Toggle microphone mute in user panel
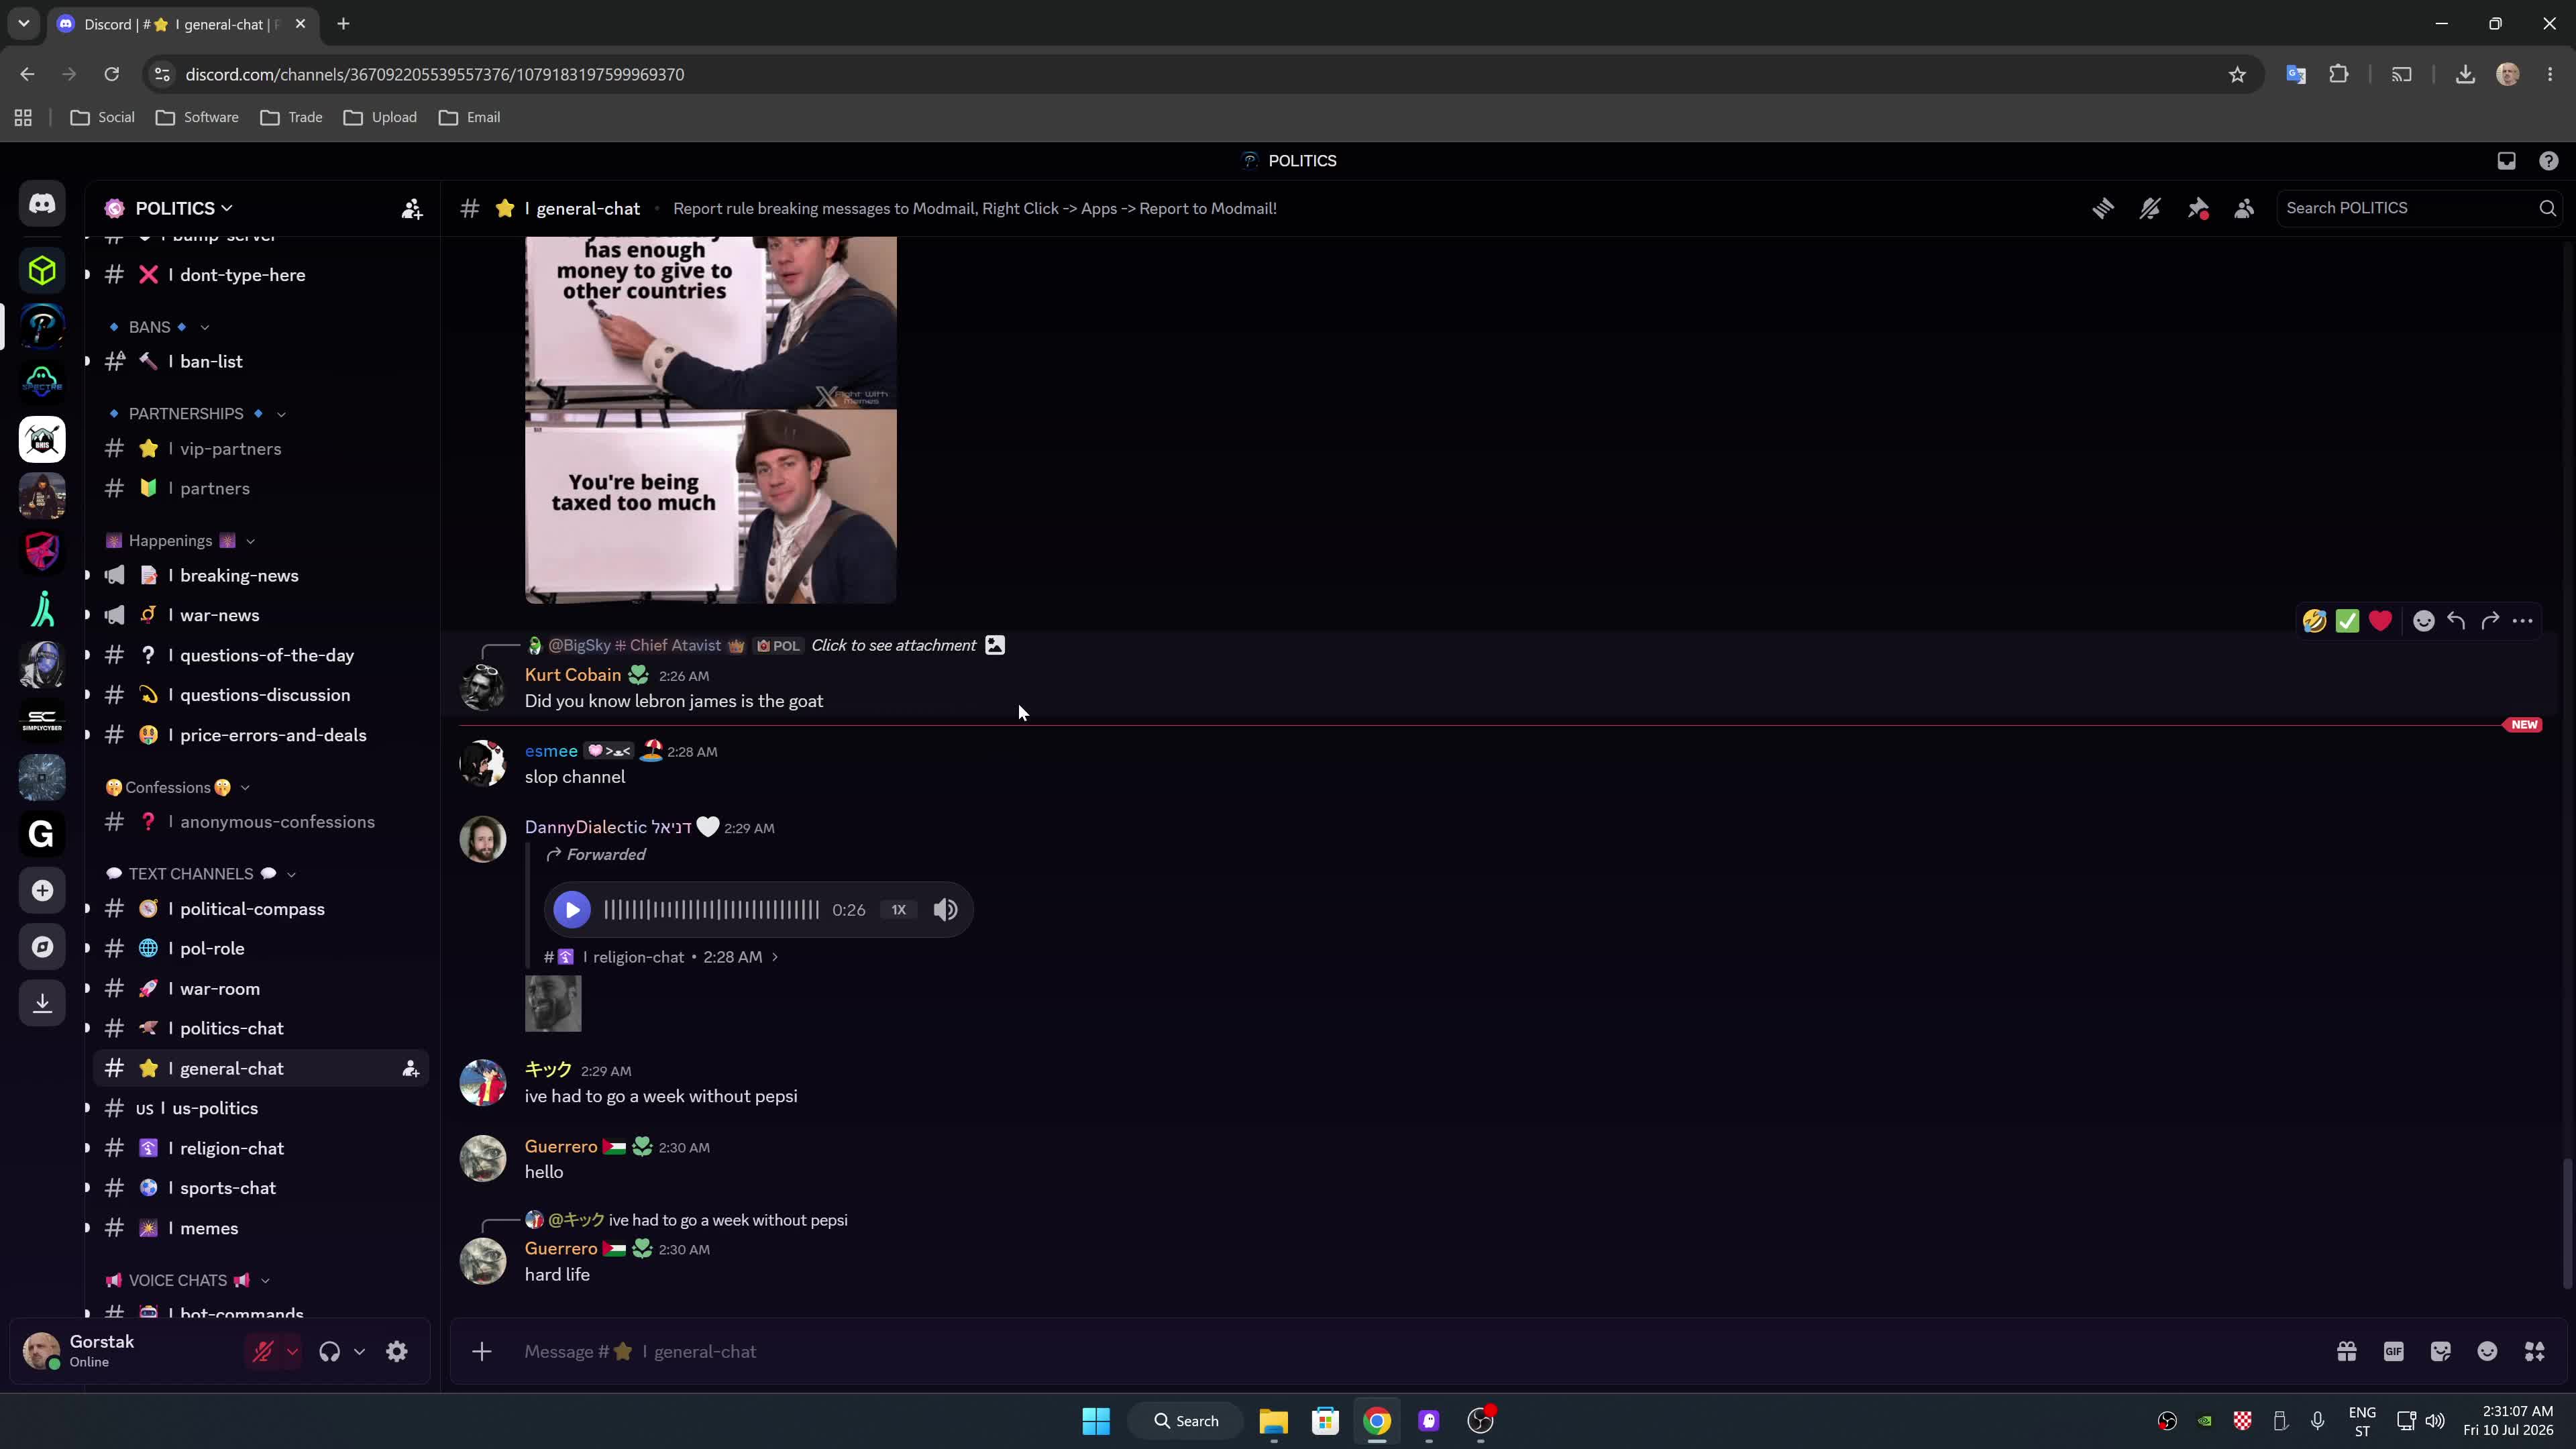Image resolution: width=2576 pixels, height=1449 pixels. coord(263,1352)
